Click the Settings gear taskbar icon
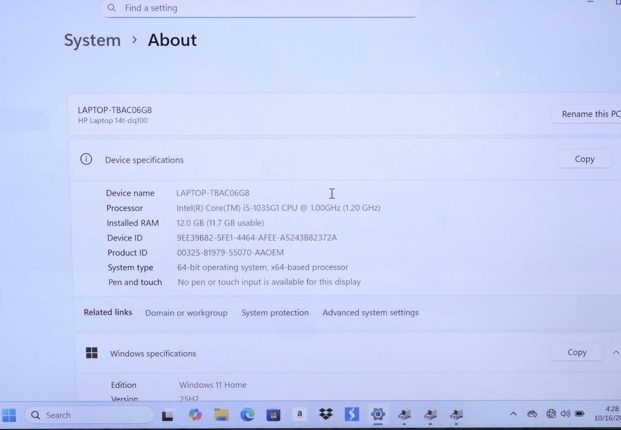Viewport: 621px width, 430px height. coord(378,414)
